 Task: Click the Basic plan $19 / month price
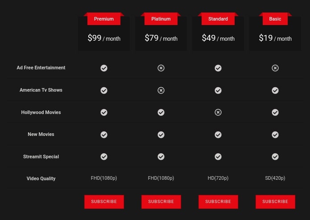[x=275, y=38]
